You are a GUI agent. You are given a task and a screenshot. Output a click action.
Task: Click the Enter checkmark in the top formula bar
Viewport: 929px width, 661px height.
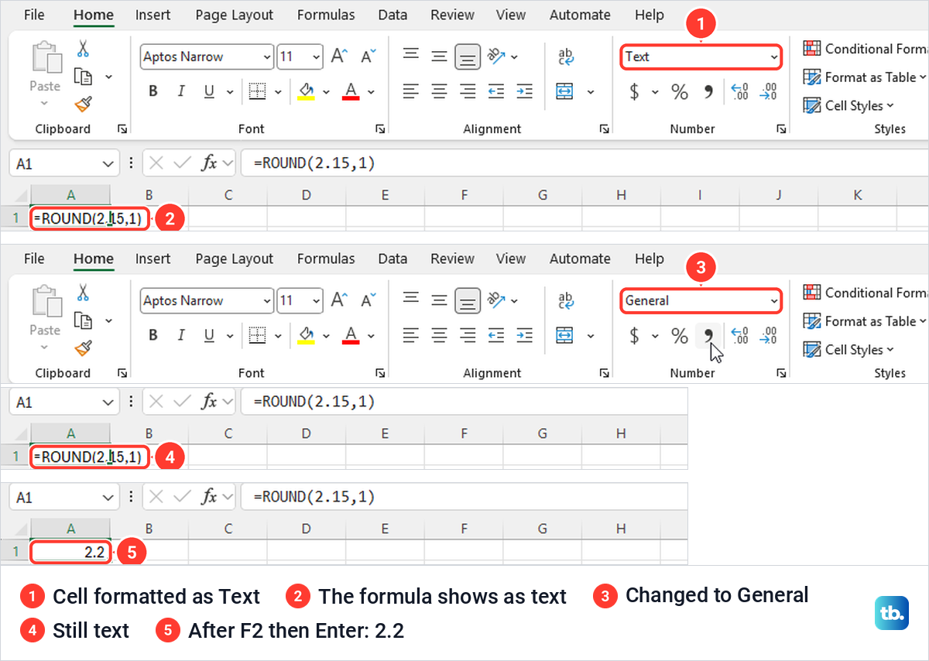coord(183,163)
